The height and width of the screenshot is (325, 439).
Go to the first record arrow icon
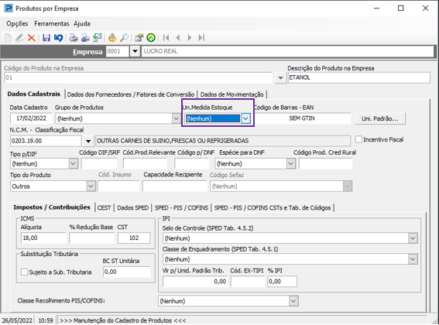(166, 37)
